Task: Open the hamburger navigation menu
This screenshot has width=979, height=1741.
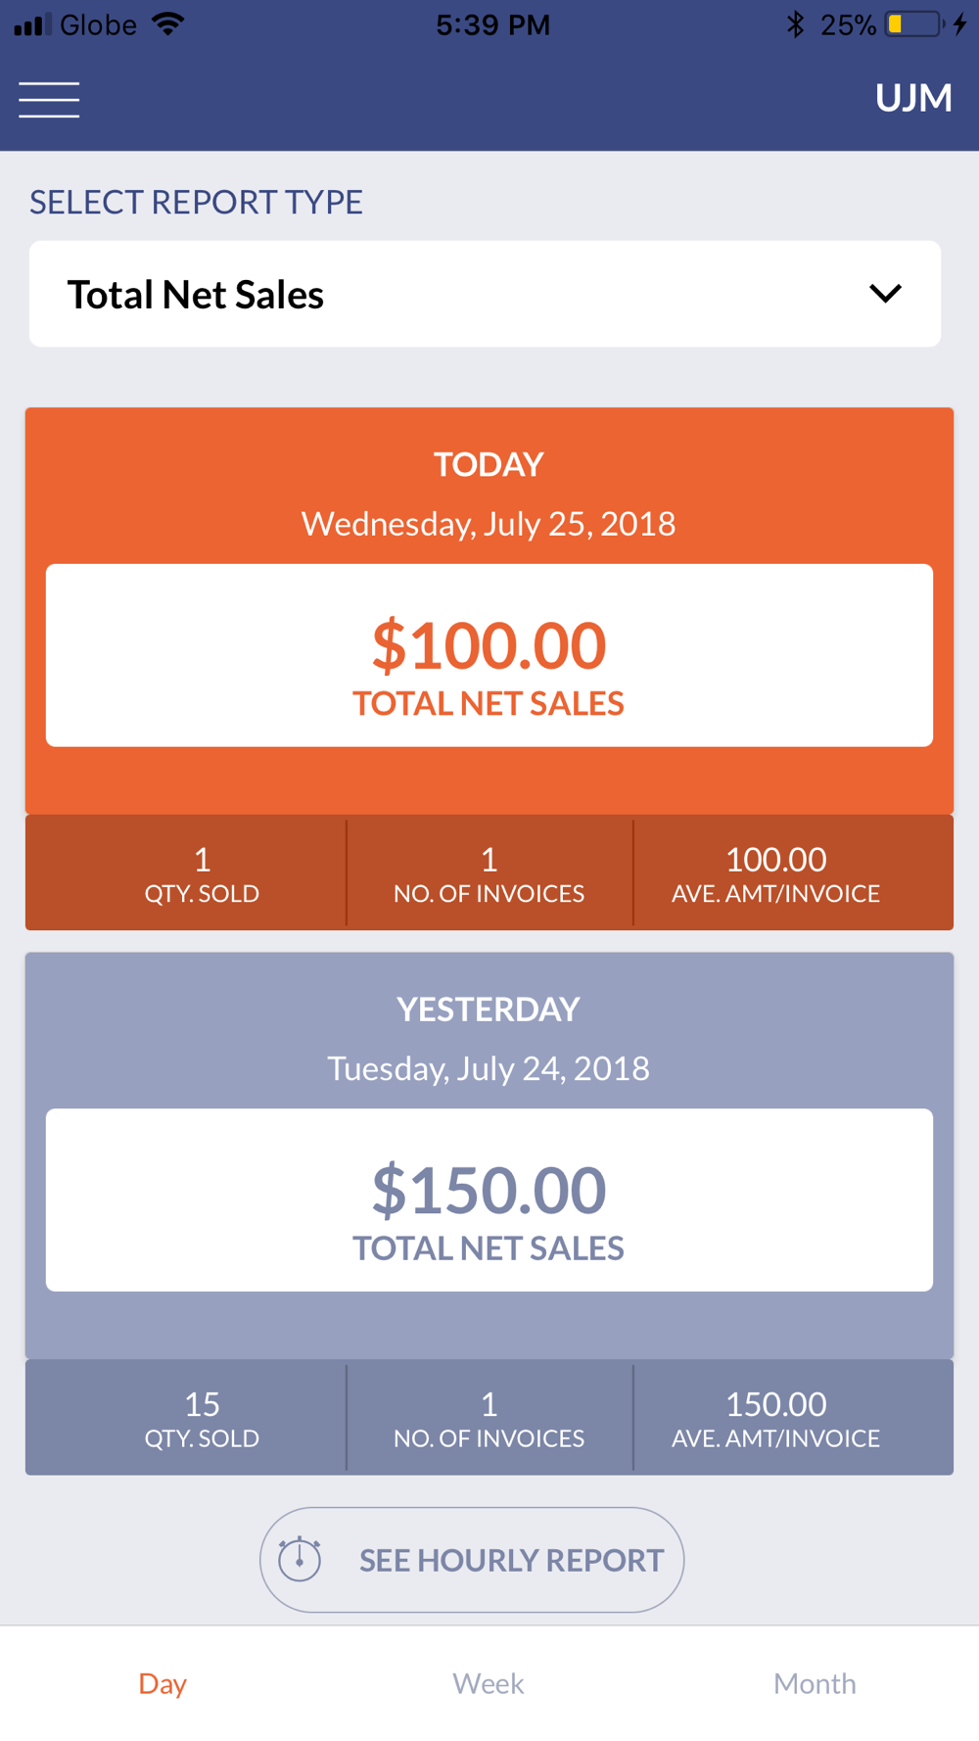Action: coord(49,99)
